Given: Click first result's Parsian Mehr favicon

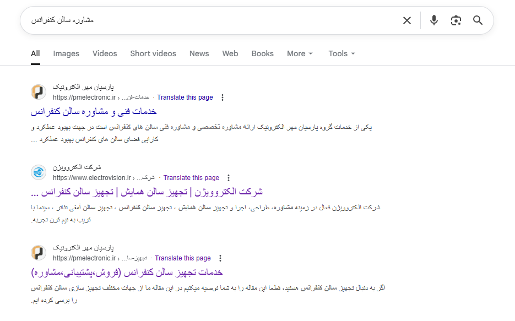Looking at the screenshot, I should click(39, 92).
